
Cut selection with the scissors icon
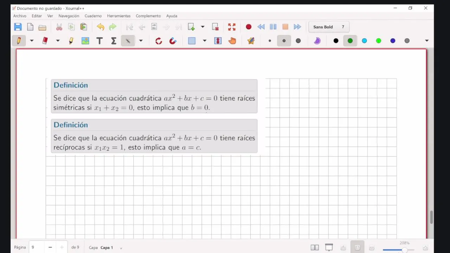coord(59,27)
